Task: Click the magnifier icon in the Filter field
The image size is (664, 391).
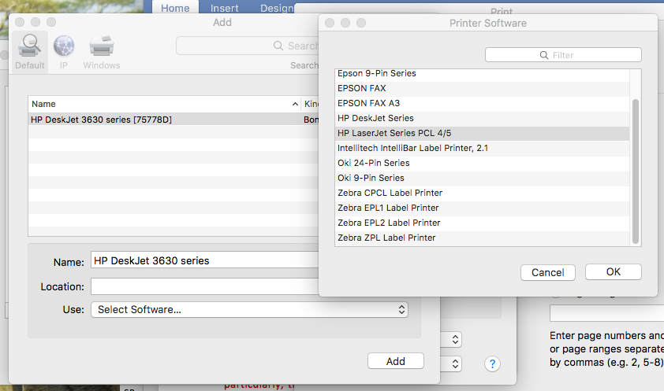Action: point(544,55)
